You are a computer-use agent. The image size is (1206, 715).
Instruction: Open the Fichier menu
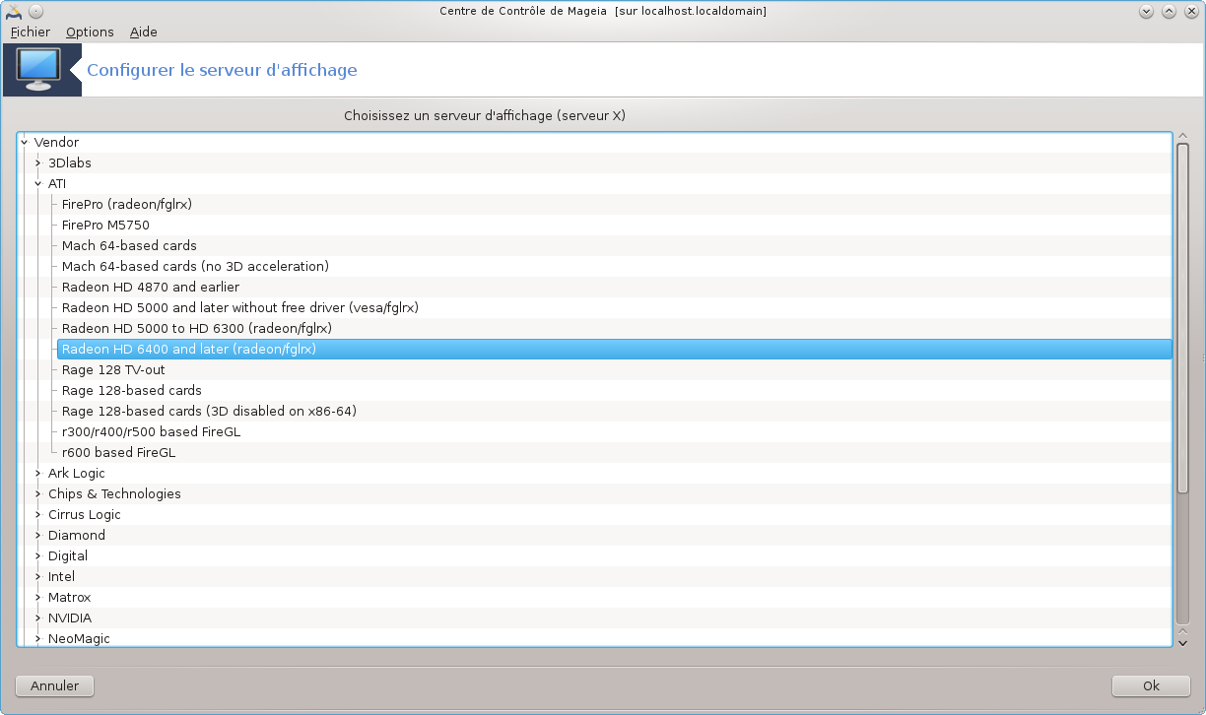[x=31, y=32]
